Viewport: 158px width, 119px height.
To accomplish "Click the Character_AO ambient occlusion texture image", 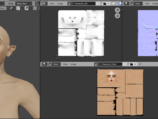I will click(x=81, y=33).
